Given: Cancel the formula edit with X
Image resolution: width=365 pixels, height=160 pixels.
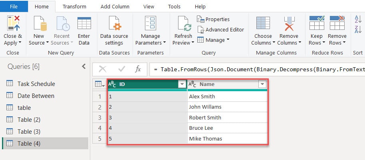Looking at the screenshot, I should point(103,69).
